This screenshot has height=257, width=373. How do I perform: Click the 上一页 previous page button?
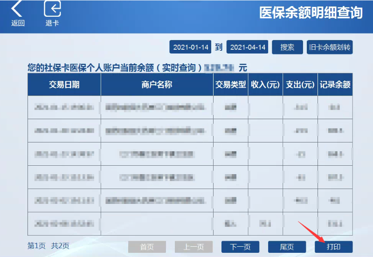coord(193,247)
